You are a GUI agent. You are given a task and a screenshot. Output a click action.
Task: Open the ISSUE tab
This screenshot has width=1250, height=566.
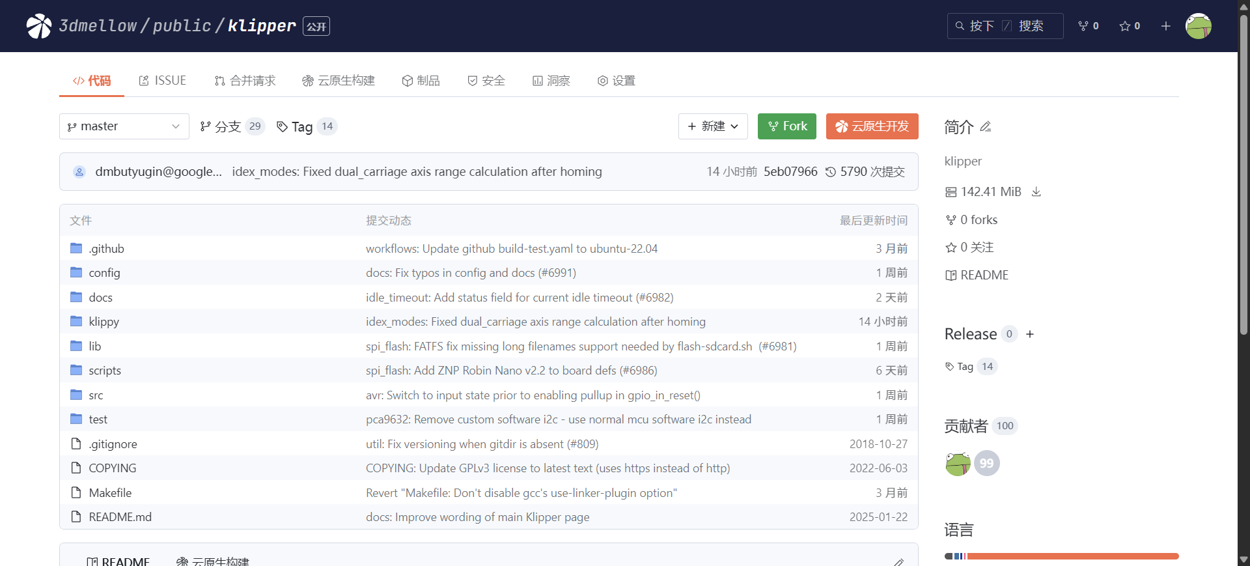(x=163, y=81)
